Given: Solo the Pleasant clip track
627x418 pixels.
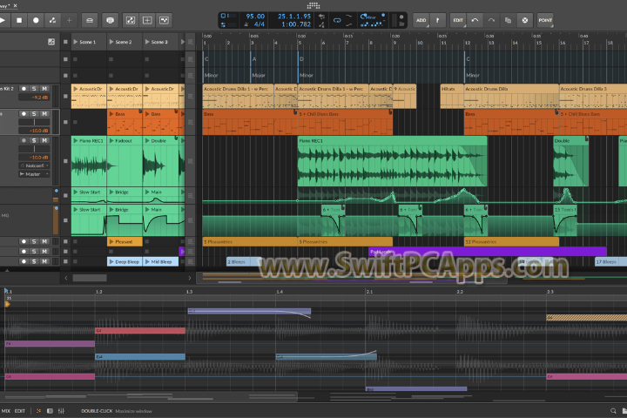Looking at the screenshot, I should (34, 241).
